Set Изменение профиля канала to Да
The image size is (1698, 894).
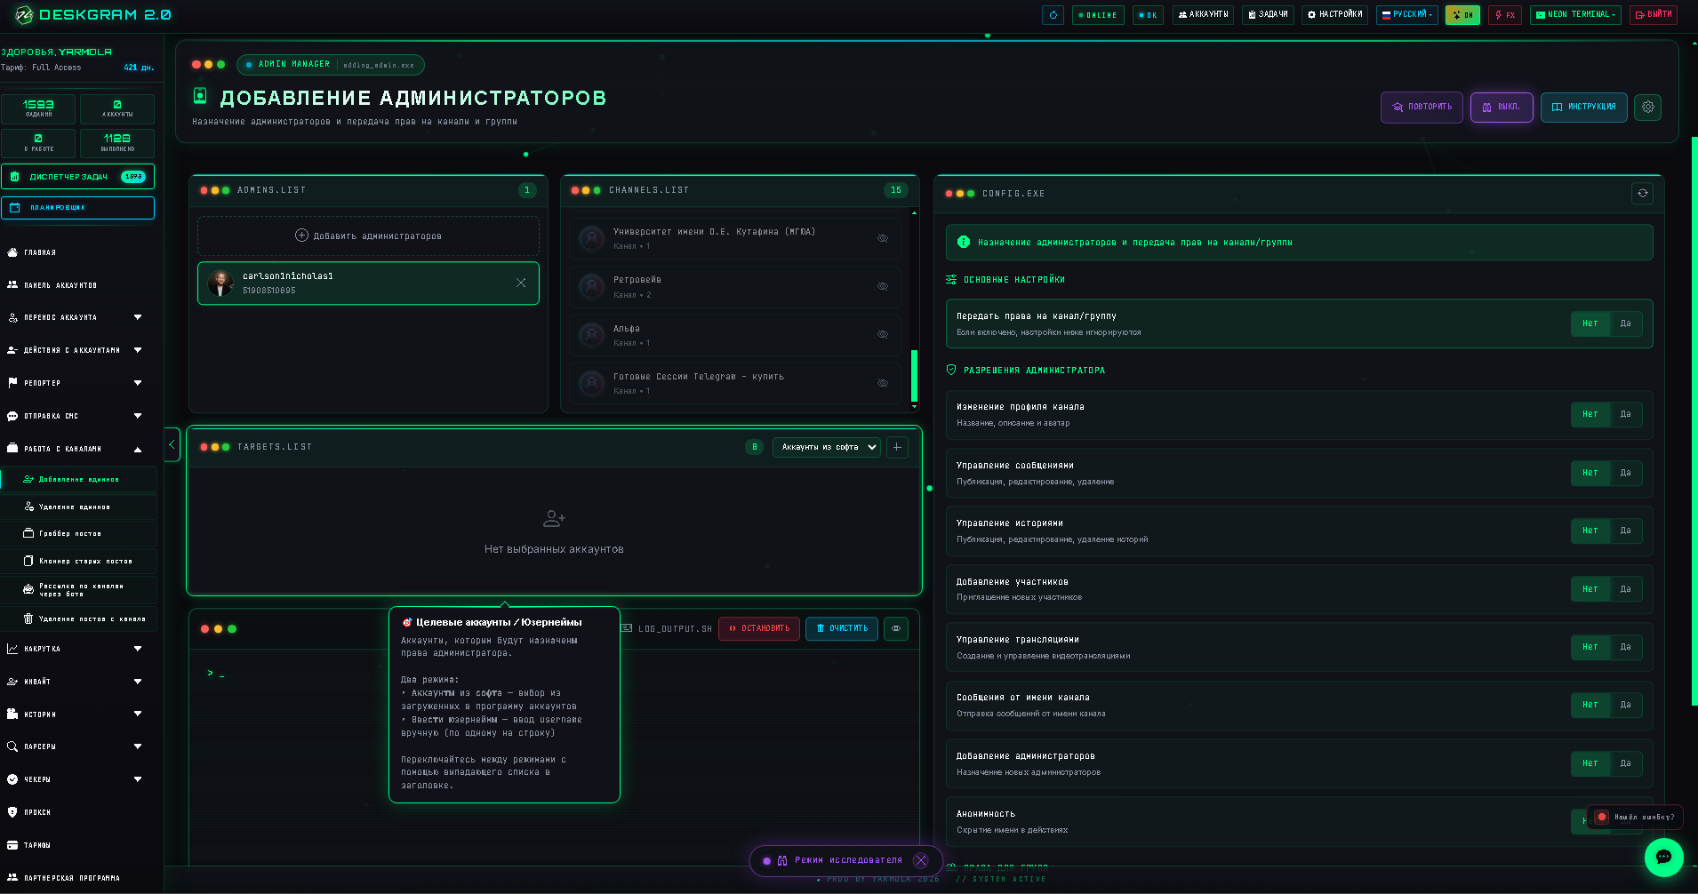click(x=1626, y=415)
